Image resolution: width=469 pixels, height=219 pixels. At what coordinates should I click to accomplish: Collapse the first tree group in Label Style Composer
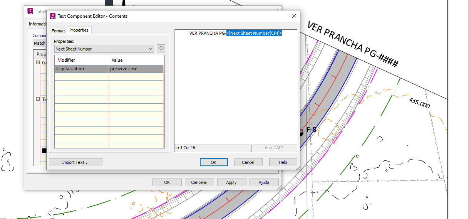38,62
